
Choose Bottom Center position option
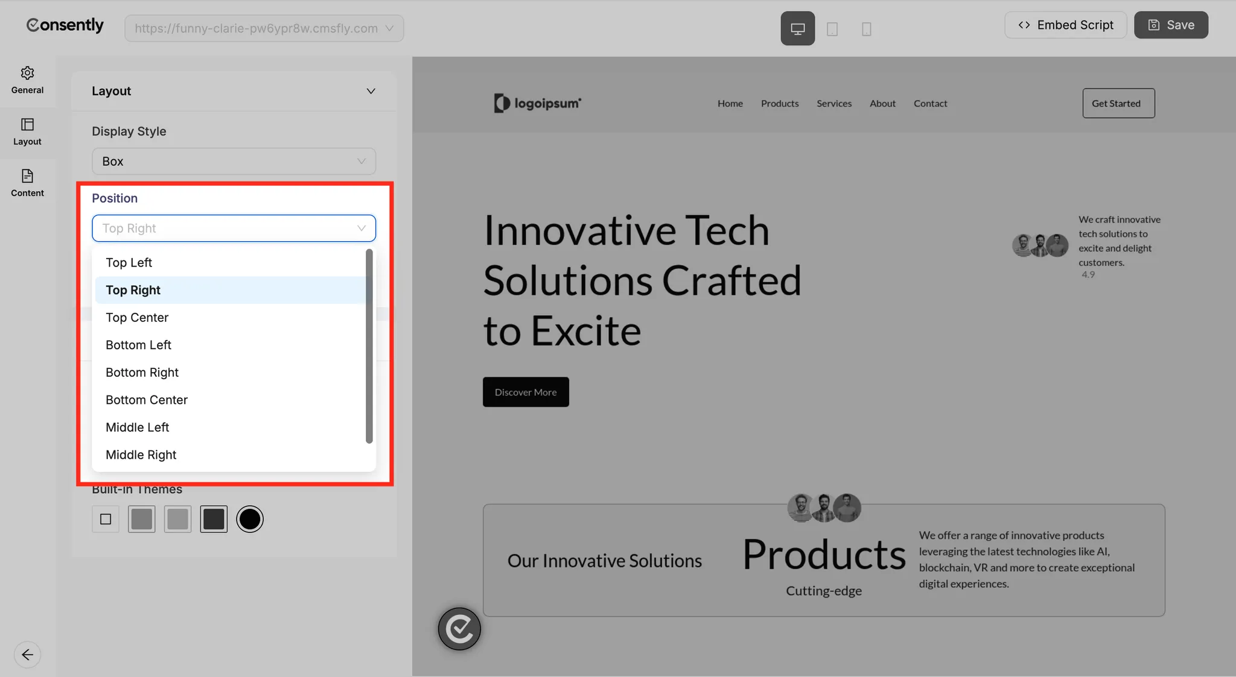tap(146, 399)
